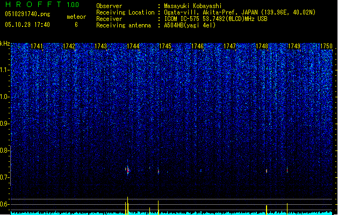Click the HROFFT title text
This screenshot has height=215, width=338.
point(33,4)
